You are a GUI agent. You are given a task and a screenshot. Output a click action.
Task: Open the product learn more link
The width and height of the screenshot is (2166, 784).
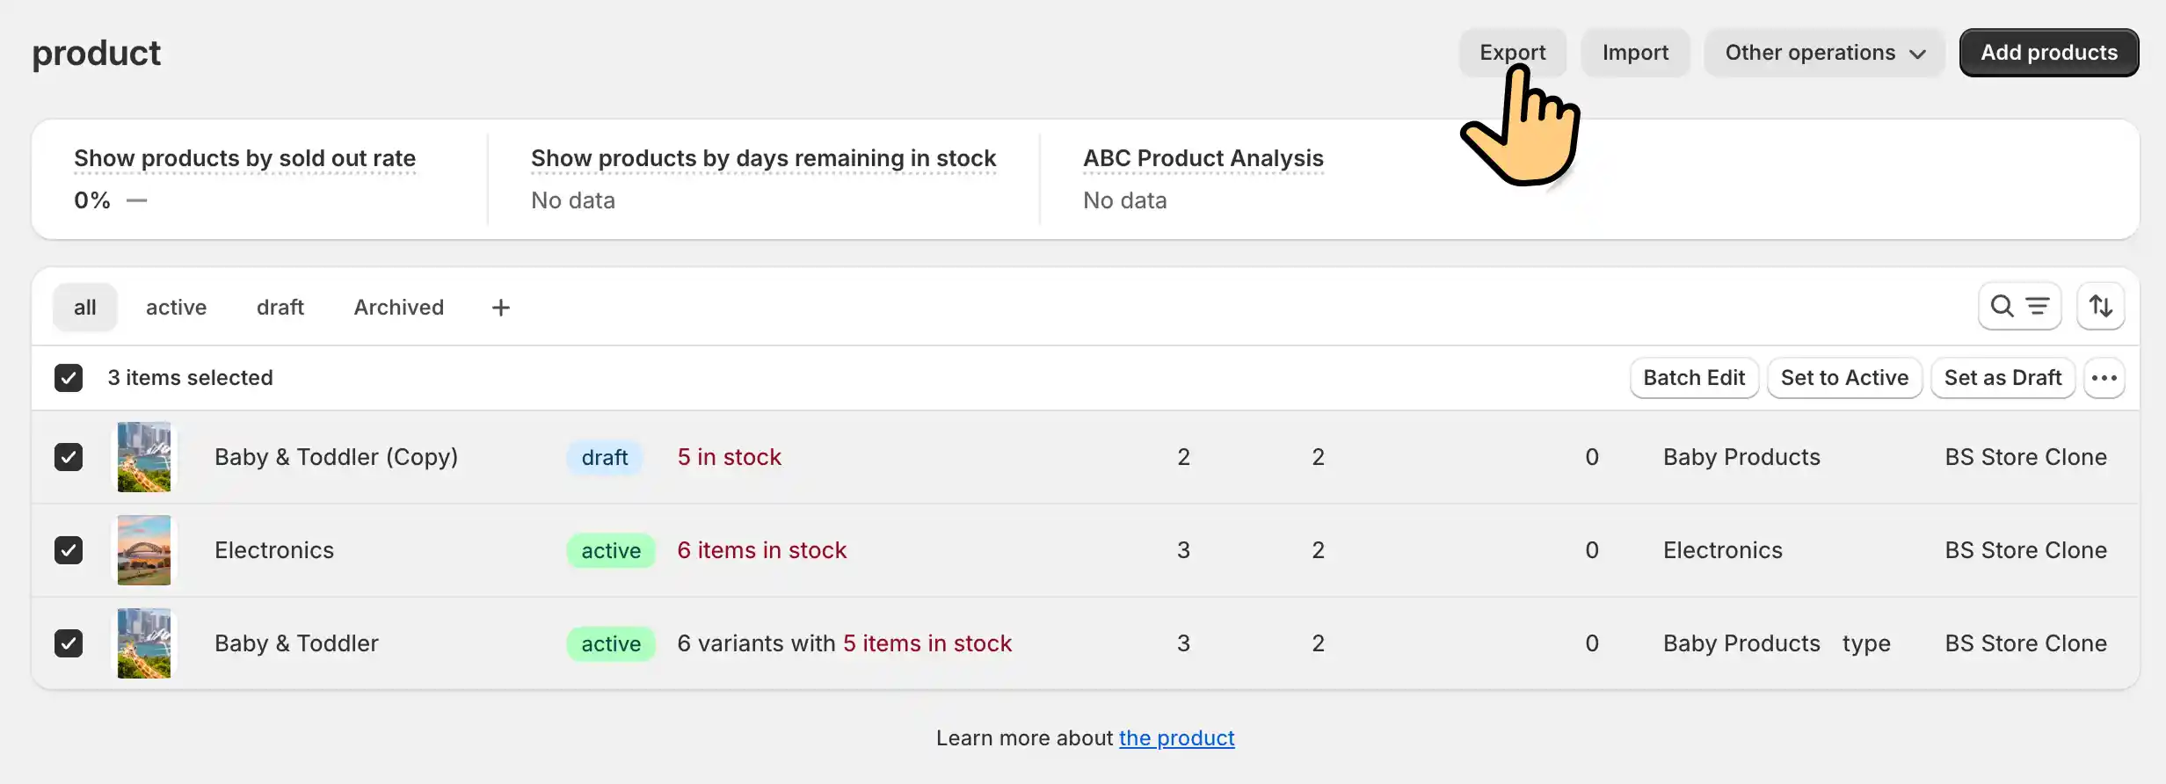click(x=1176, y=737)
